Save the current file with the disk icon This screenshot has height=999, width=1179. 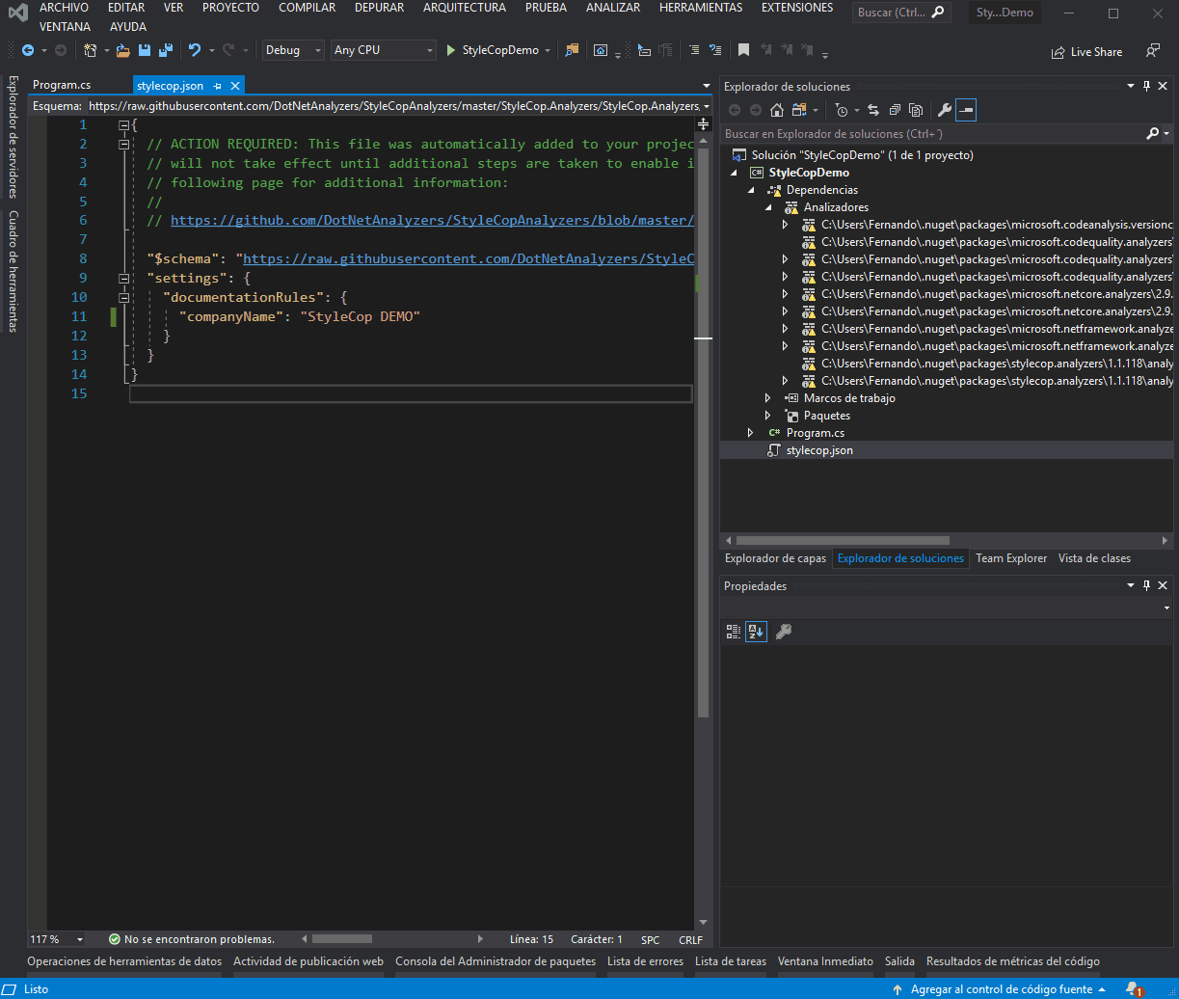tap(145, 50)
